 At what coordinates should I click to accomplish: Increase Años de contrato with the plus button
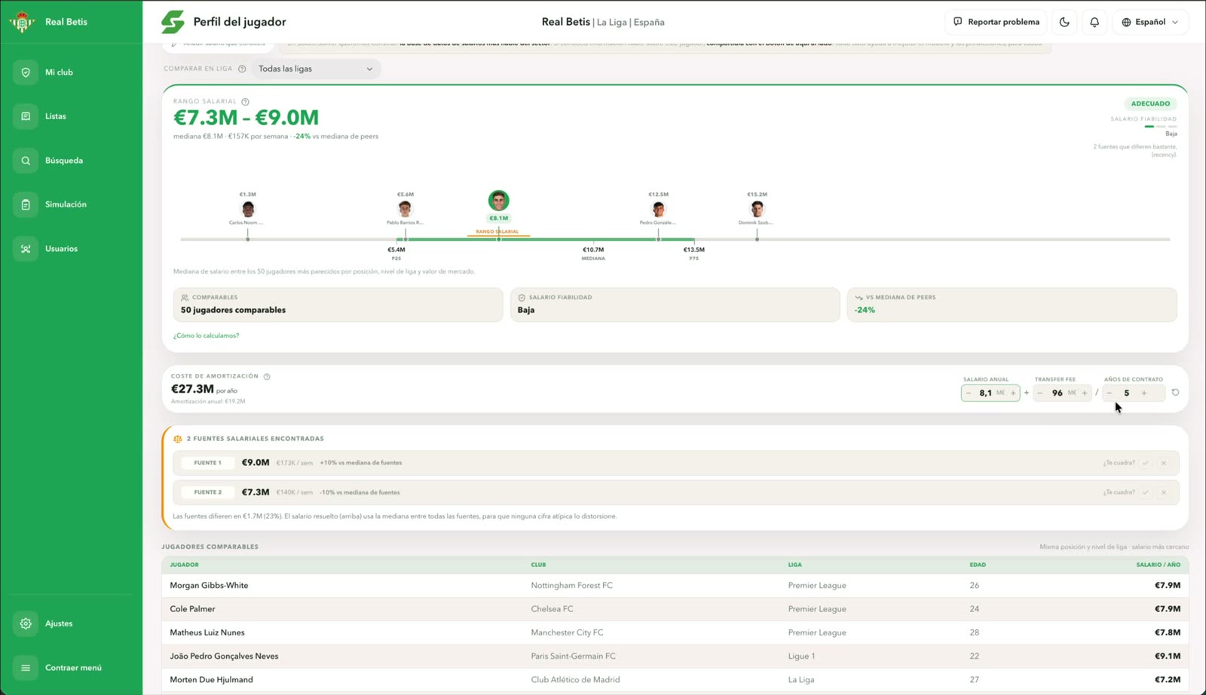point(1144,393)
